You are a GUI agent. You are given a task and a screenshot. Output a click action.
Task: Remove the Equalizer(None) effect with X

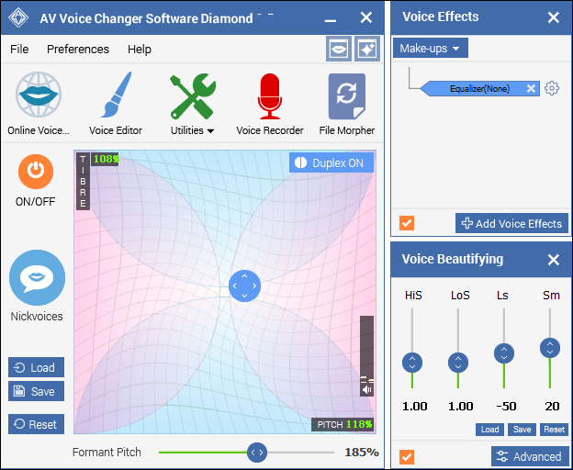point(531,88)
